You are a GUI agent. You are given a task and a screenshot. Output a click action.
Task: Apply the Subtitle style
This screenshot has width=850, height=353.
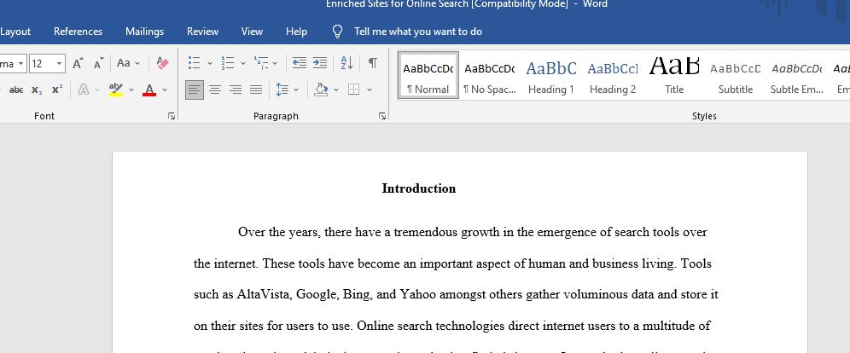736,75
